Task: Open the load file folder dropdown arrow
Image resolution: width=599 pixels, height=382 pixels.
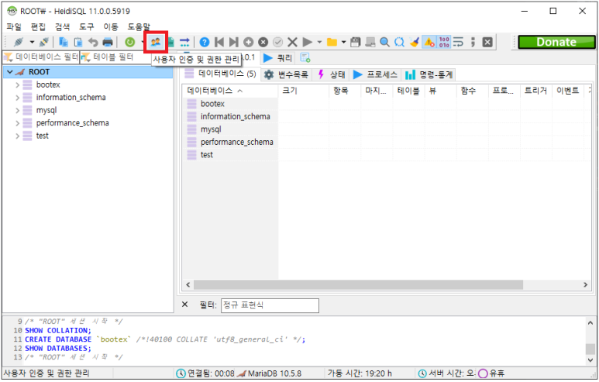Action: (x=343, y=42)
